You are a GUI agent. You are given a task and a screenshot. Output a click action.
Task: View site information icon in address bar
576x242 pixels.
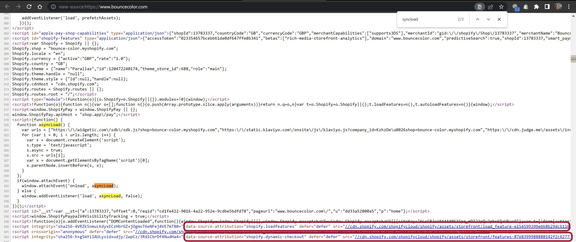pos(53,7)
